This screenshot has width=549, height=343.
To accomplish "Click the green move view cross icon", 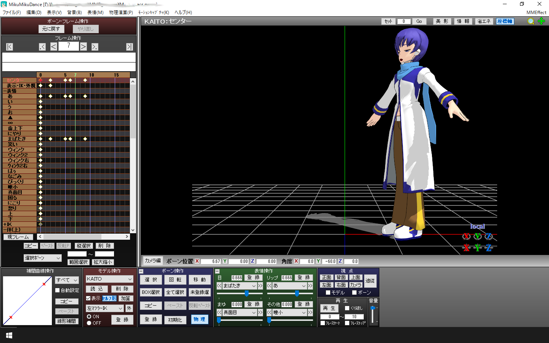I will click(541, 21).
